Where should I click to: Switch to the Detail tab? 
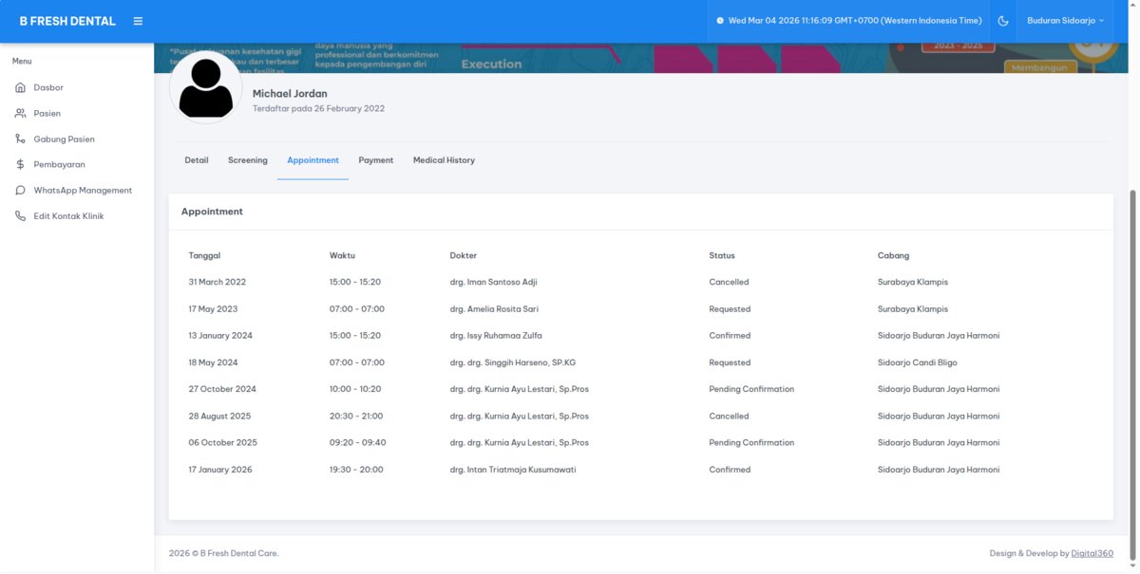(x=197, y=160)
